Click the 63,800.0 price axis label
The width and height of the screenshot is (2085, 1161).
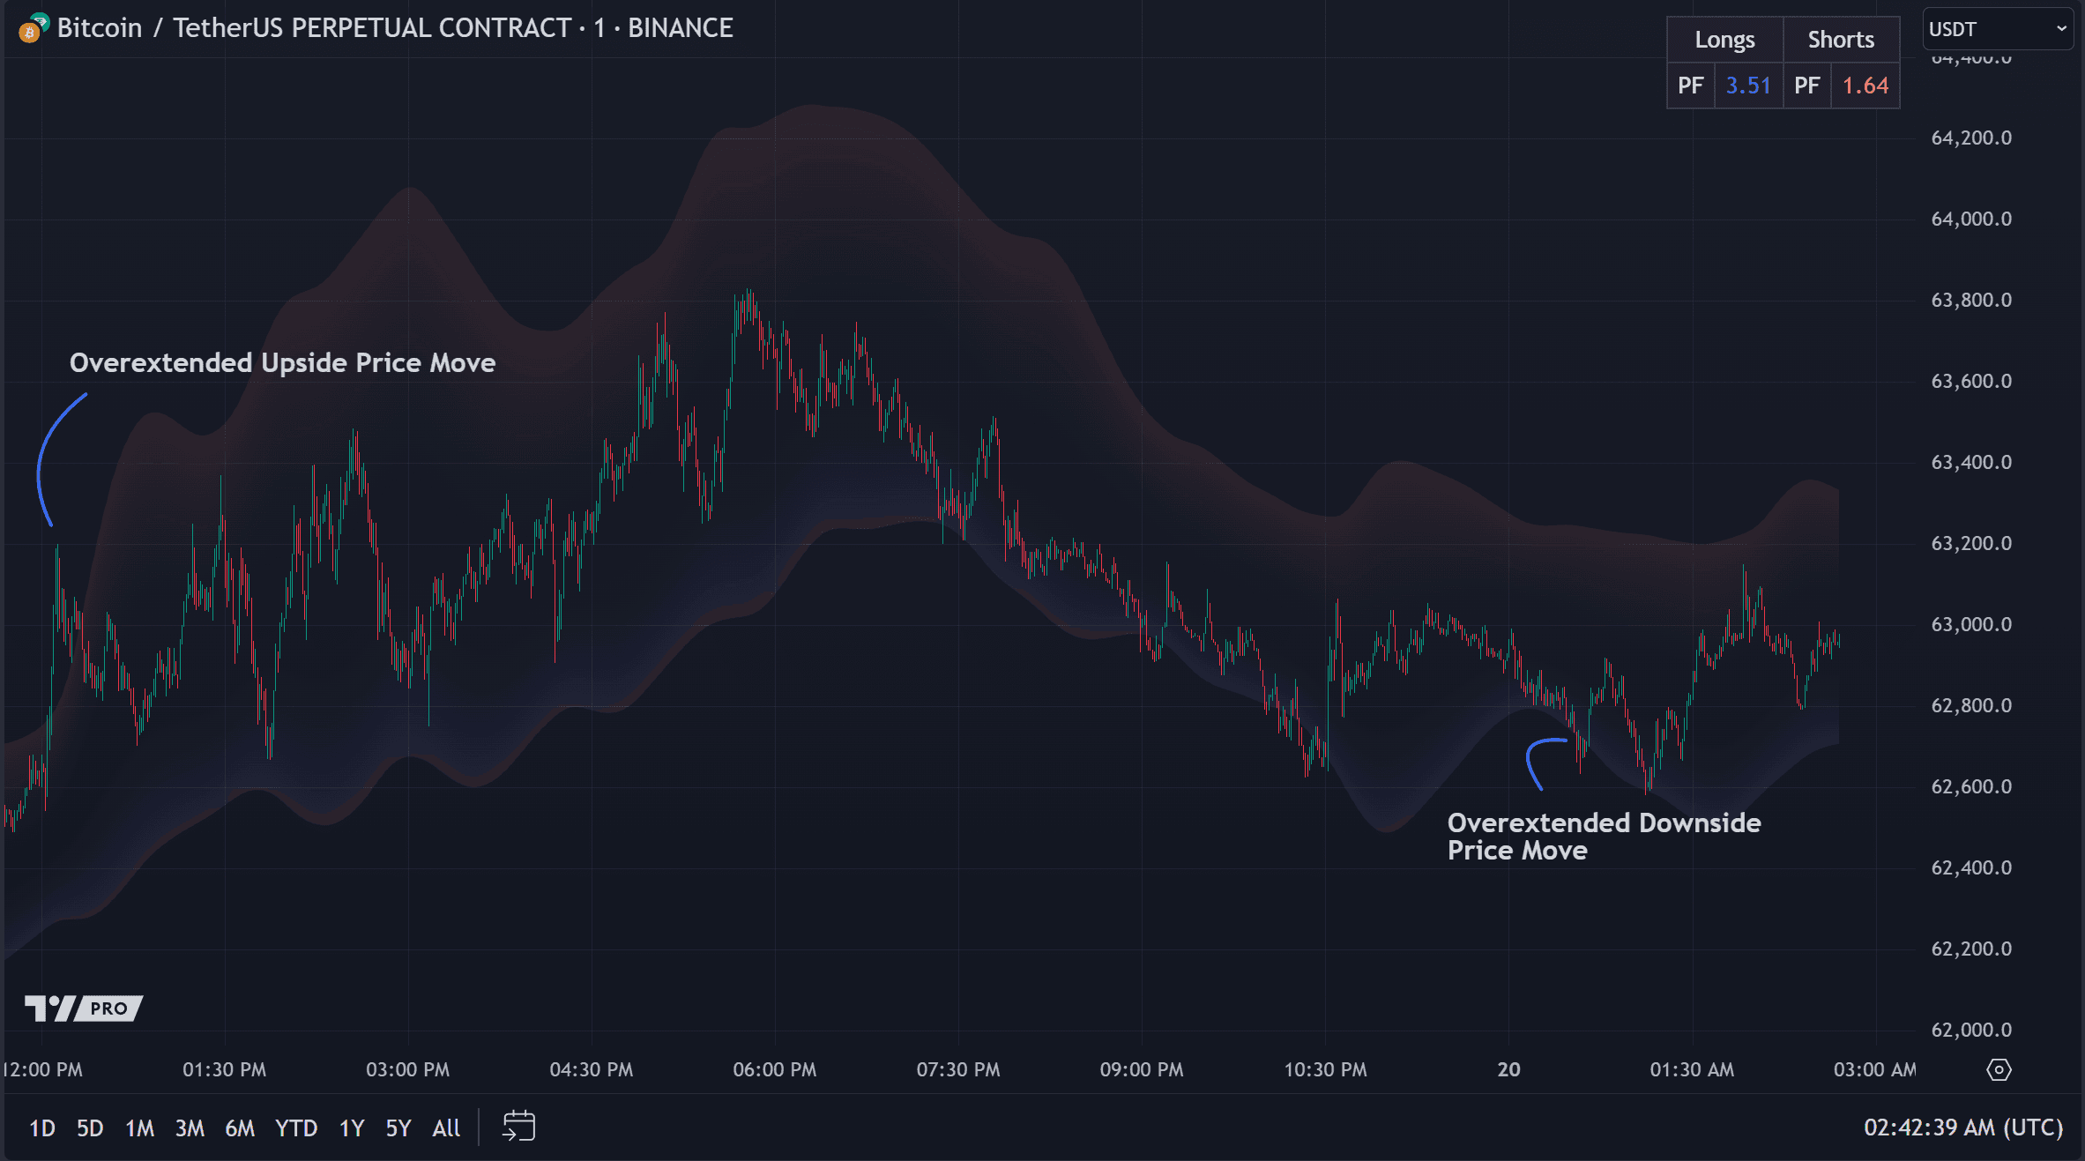(1971, 300)
